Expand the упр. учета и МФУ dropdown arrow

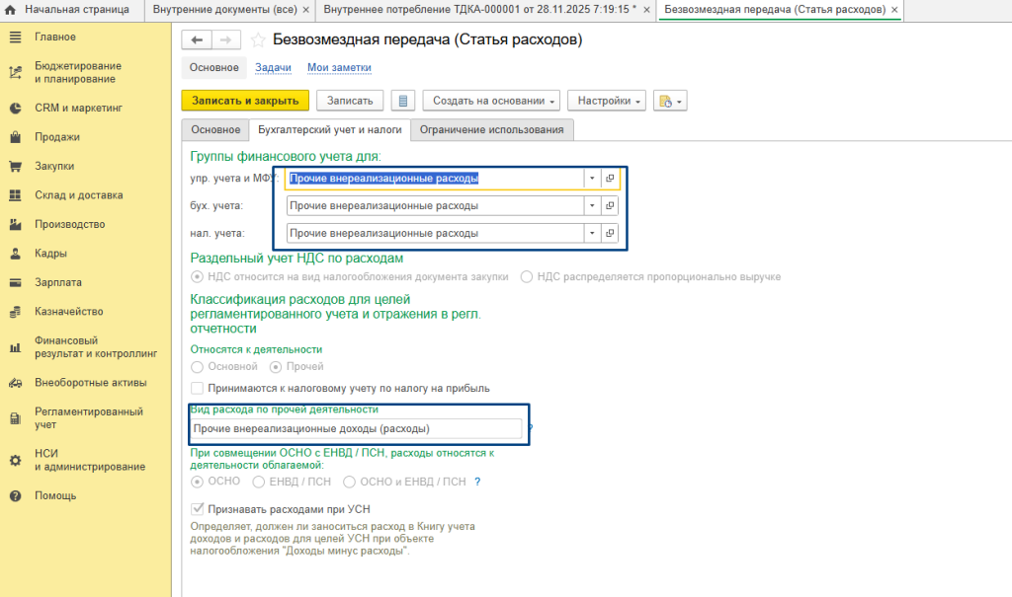coord(591,179)
